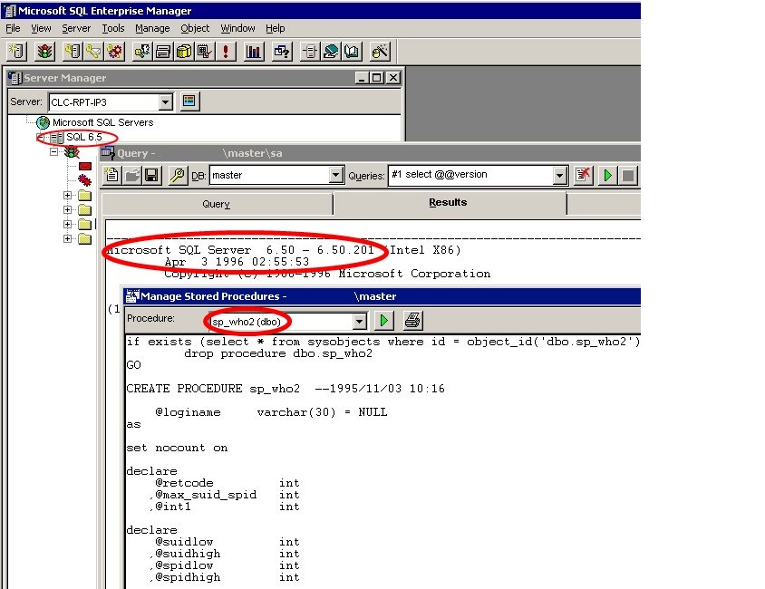765x589 pixels.
Task: Click the New Query icon in Query window
Action: 112,175
